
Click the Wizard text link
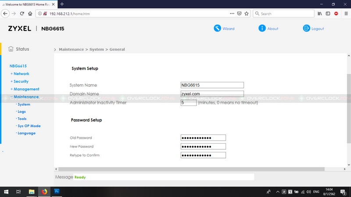click(x=228, y=28)
